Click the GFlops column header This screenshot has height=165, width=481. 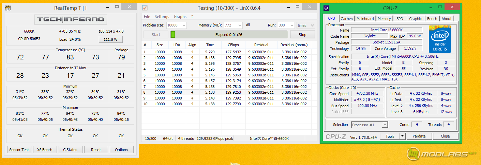click(232, 45)
